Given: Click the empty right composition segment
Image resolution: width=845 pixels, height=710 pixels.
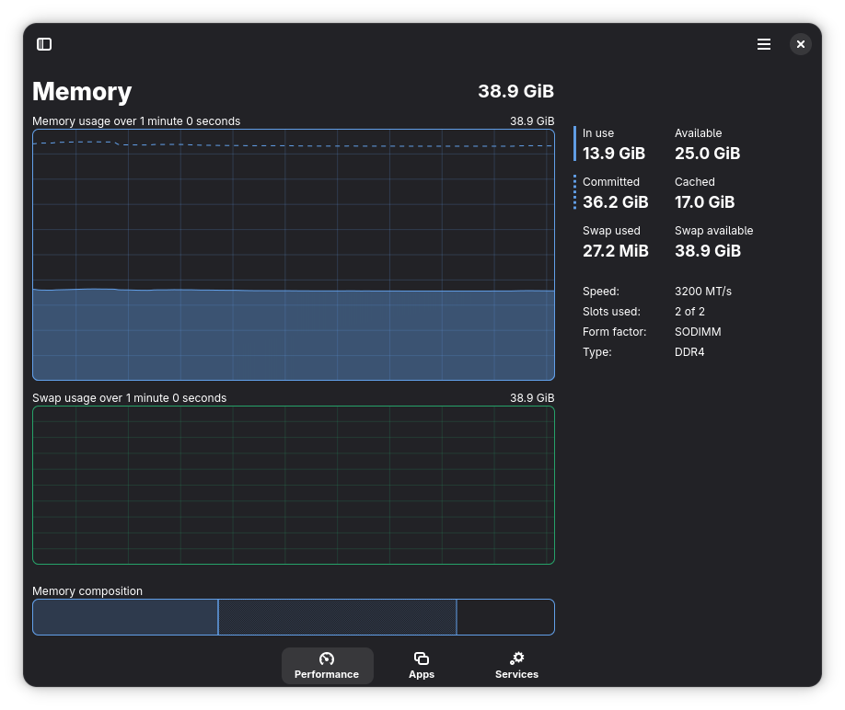Looking at the screenshot, I should pos(505,617).
